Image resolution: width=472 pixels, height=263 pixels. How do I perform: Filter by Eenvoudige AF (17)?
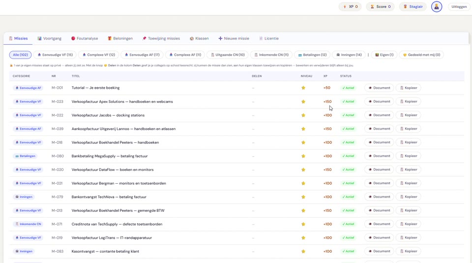[142, 55]
